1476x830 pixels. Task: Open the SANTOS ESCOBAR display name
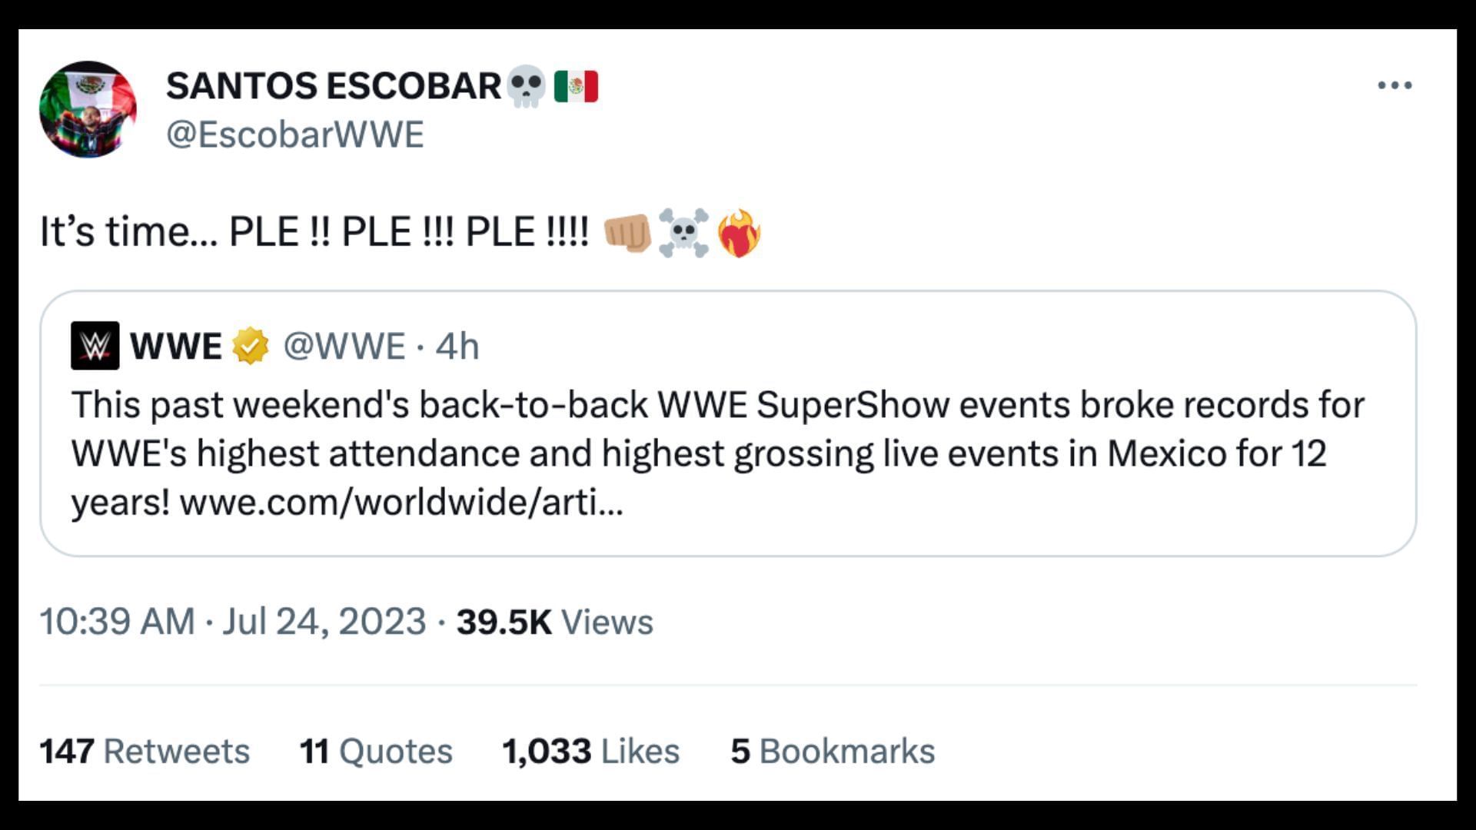334,85
